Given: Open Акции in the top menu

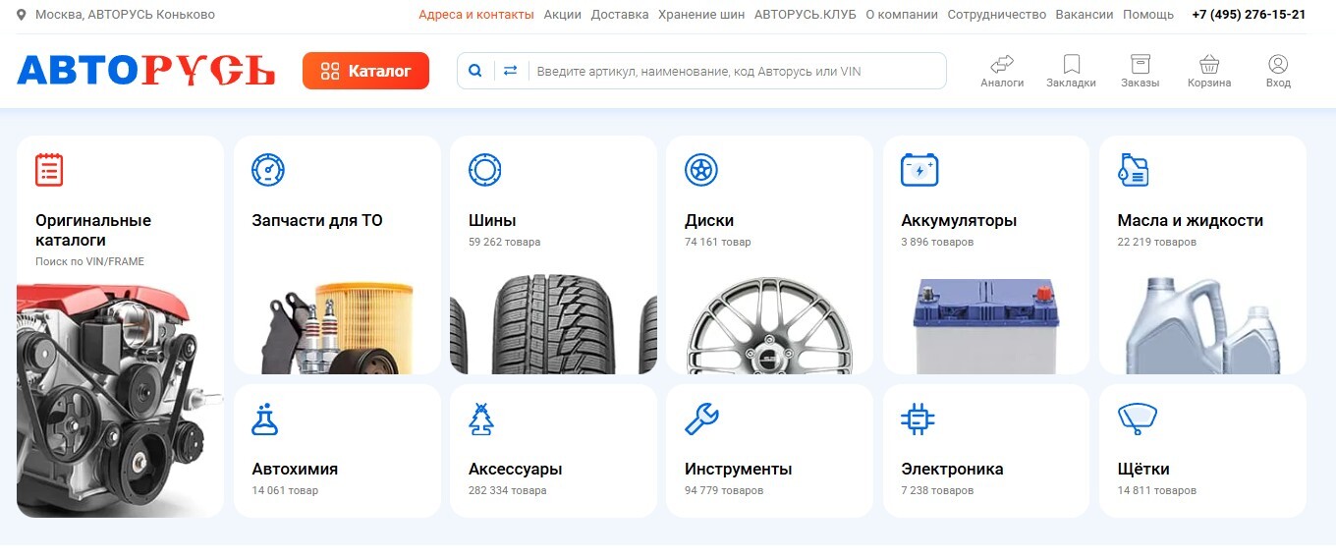Looking at the screenshot, I should click(563, 15).
